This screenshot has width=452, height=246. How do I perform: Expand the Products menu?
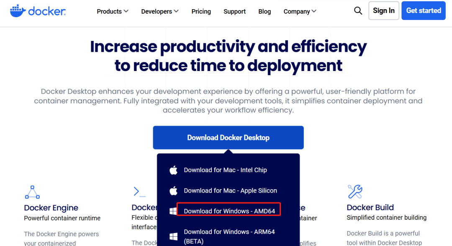coord(113,12)
